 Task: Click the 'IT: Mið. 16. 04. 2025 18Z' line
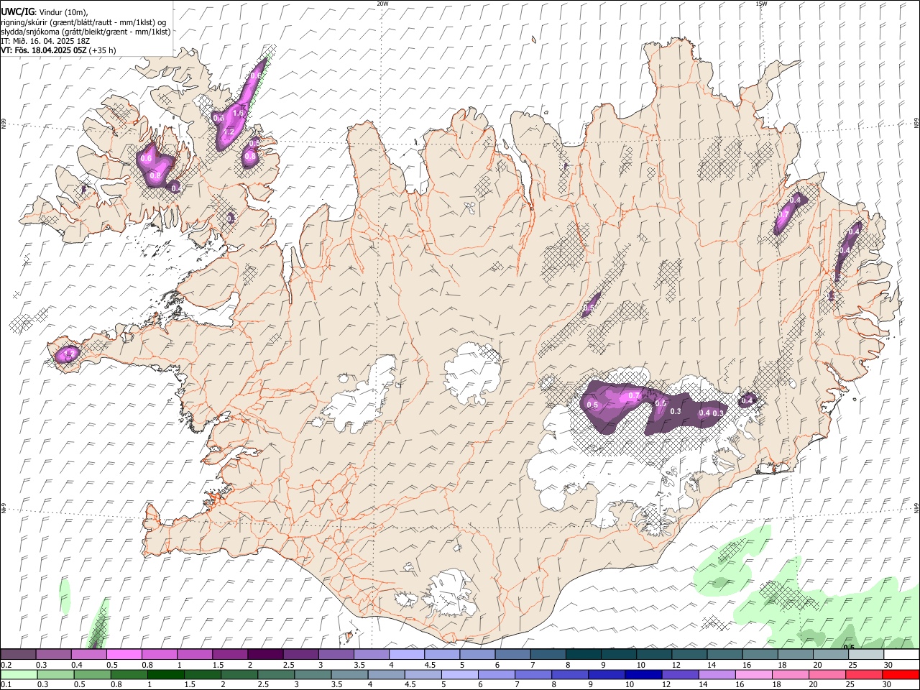pos(45,41)
